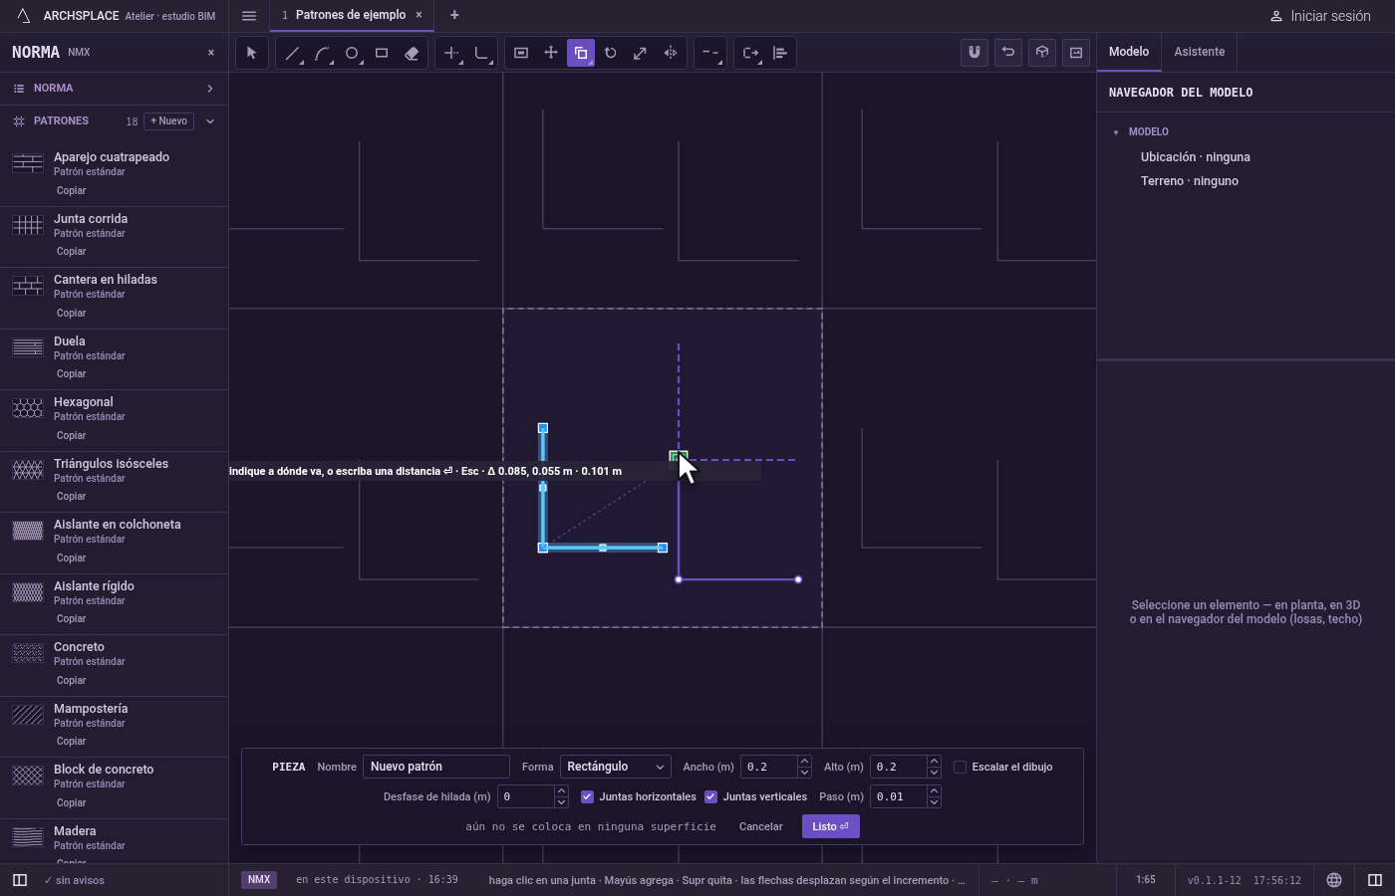
Task: Toggle Juntas horizontales checkbox
Action: tap(587, 796)
